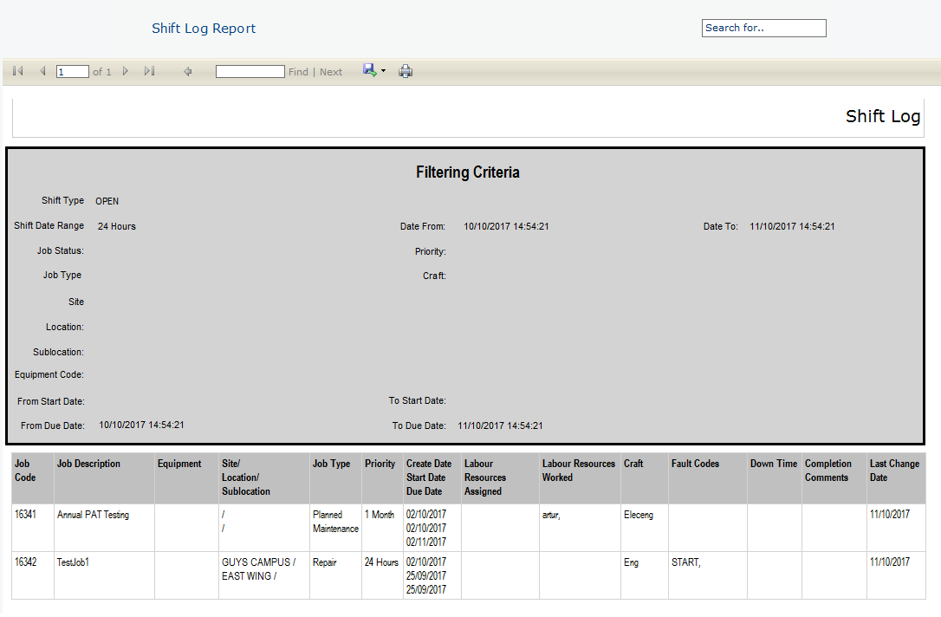Image resolution: width=941 pixels, height=617 pixels.
Task: Click the Job Description column header
Action: click(x=88, y=464)
